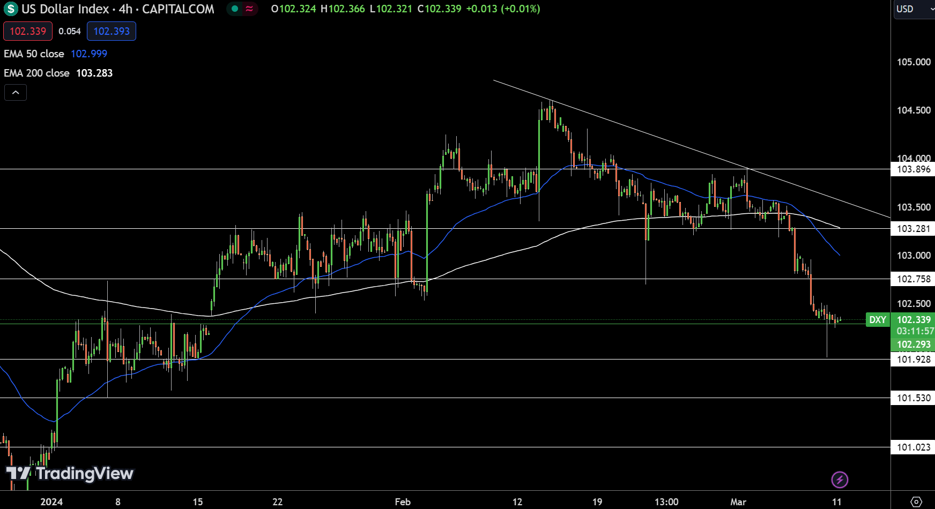Click the 13:00 label on time axis
The width and height of the screenshot is (935, 509).
666,502
